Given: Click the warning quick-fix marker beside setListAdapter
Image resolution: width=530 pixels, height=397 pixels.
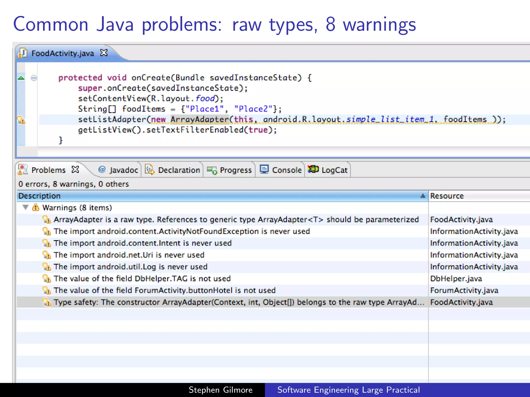Looking at the screenshot, I should (x=21, y=120).
